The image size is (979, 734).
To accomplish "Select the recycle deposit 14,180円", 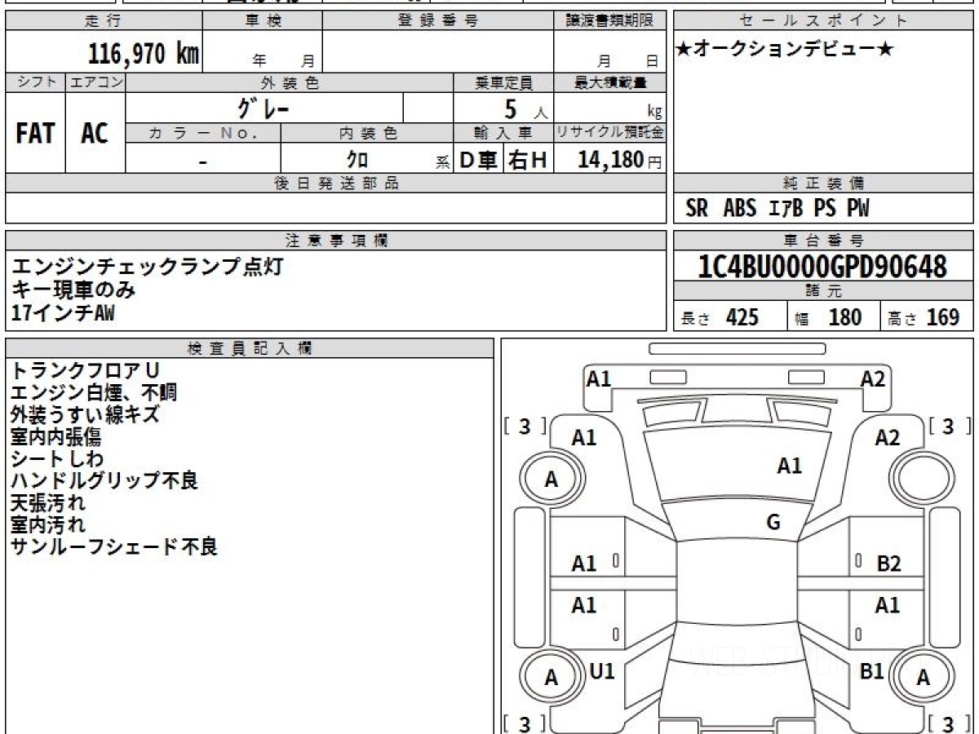I will pos(620,160).
